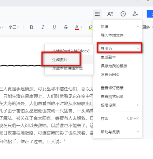
Task: Add collaborator person-plus icon
Action: [135, 14]
